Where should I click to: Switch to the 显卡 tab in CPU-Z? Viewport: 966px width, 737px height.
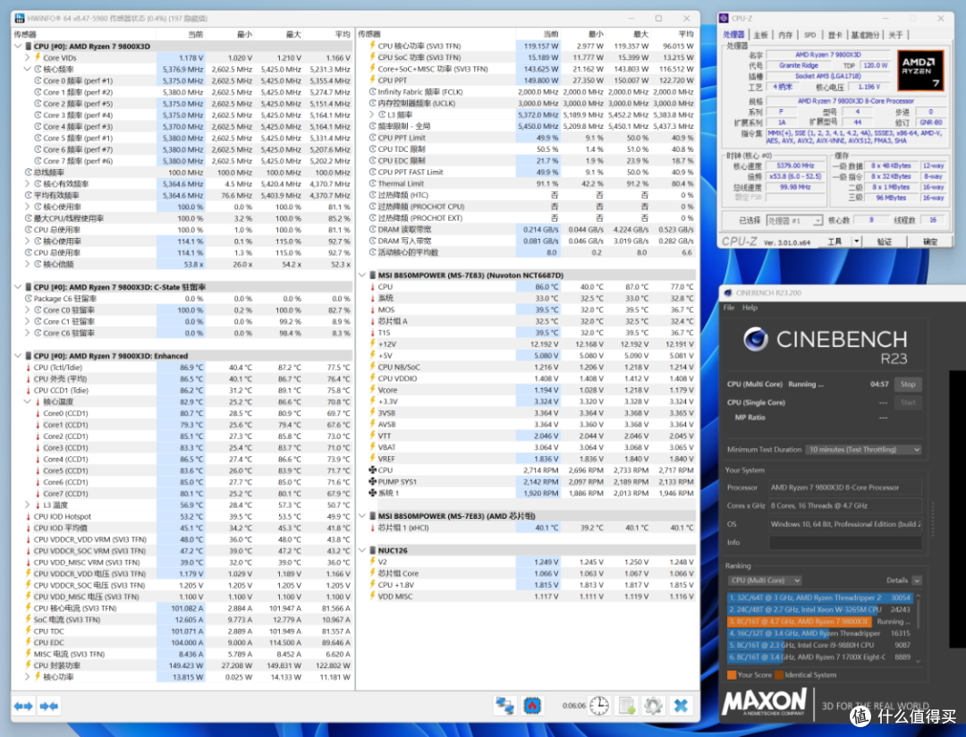point(835,35)
